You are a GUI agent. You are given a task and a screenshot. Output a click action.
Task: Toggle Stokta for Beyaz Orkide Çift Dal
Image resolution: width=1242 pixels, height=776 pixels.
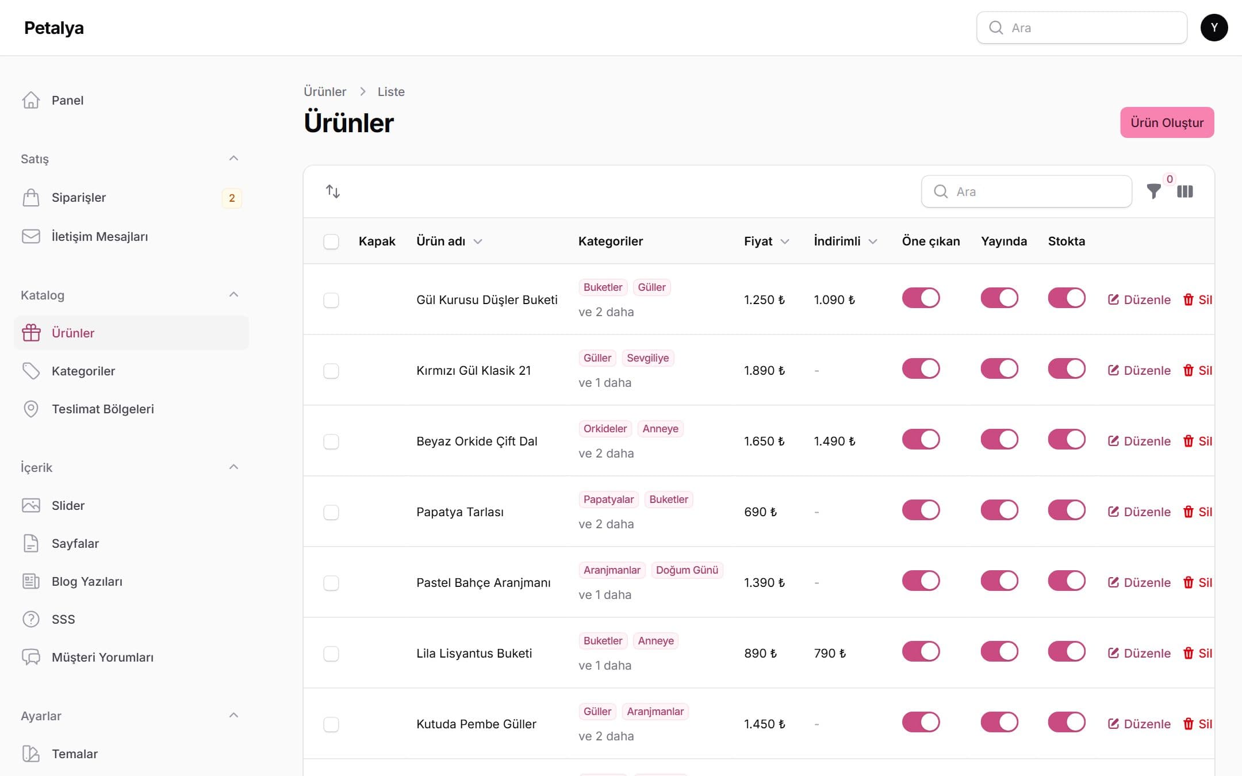[1067, 439]
